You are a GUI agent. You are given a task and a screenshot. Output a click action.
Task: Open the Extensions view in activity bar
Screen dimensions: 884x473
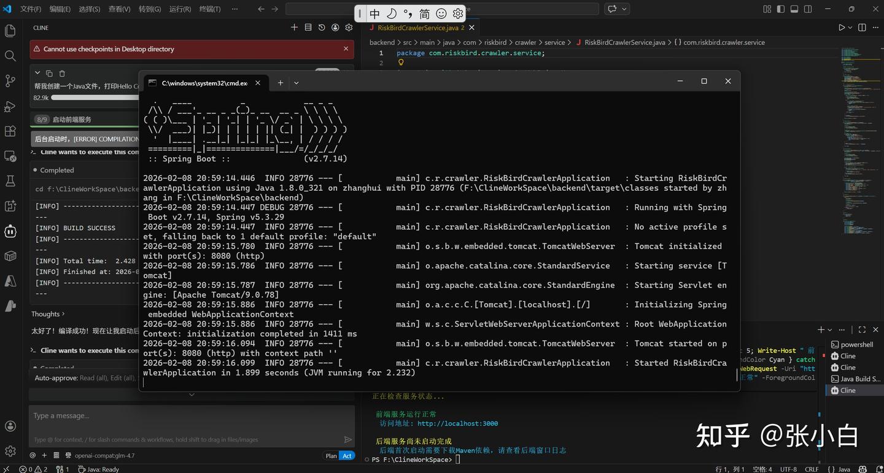click(x=10, y=131)
